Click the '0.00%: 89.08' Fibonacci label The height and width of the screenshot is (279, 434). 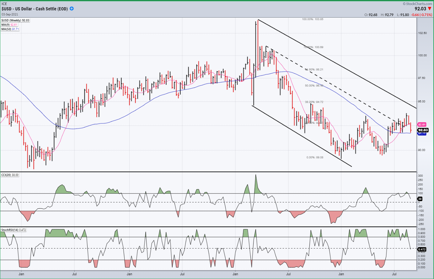[315, 157]
